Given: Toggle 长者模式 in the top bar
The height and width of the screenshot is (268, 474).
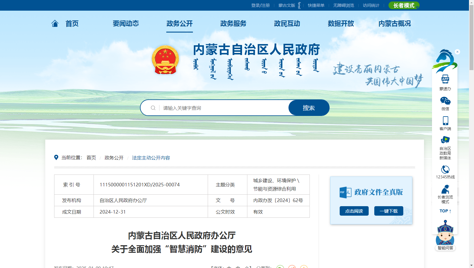Looking at the screenshot, I should (x=404, y=5).
